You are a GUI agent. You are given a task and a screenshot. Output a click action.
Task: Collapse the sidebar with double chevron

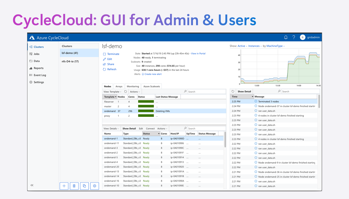(32, 185)
